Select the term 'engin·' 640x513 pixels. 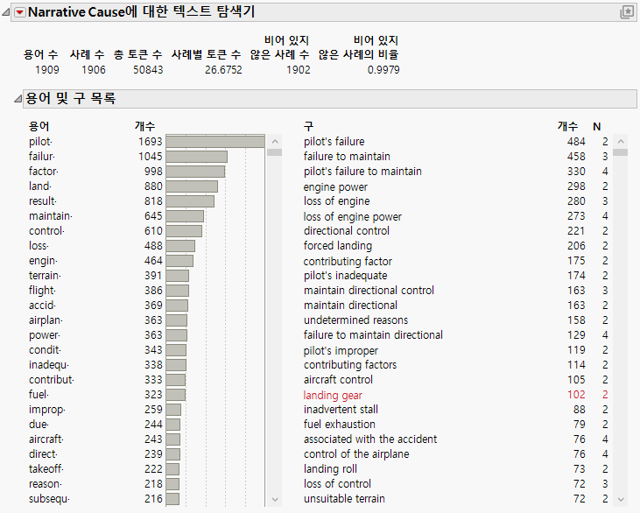[x=43, y=261]
